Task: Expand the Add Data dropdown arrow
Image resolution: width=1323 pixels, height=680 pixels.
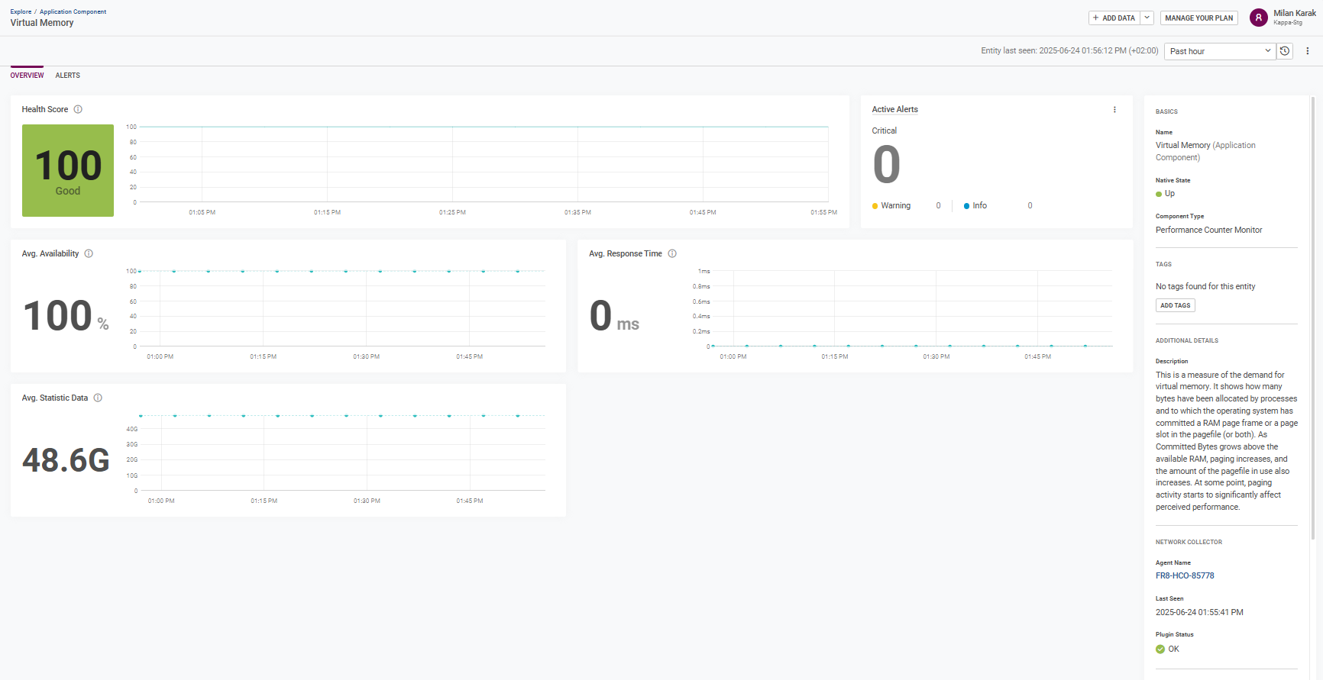Action: (x=1147, y=18)
